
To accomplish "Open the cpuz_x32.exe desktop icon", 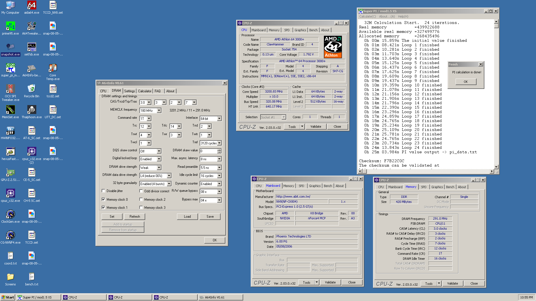I will (10, 196).
